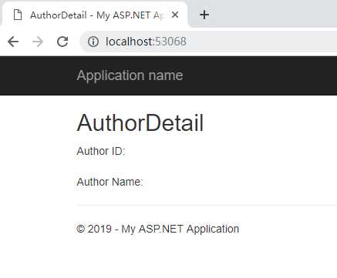Image resolution: width=337 pixels, height=278 pixels.
Task: Open a new tab with plus button
Action: [204, 15]
